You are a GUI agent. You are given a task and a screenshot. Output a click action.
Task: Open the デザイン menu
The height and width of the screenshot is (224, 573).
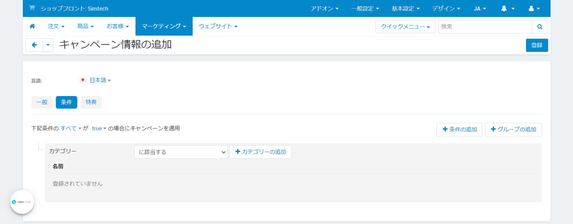point(446,9)
